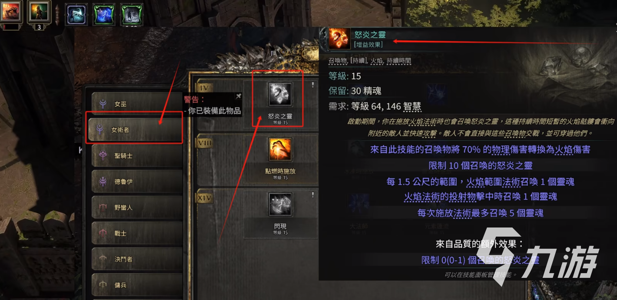Click the underlined 火焰 tag in tooltip
The width and height of the screenshot is (617, 300).
(376, 61)
